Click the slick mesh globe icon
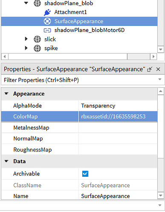The width and height of the screenshot is (165, 212). [x=37, y=39]
